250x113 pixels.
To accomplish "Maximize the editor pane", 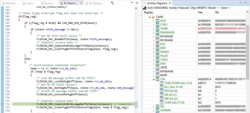I will tap(137, 3).
